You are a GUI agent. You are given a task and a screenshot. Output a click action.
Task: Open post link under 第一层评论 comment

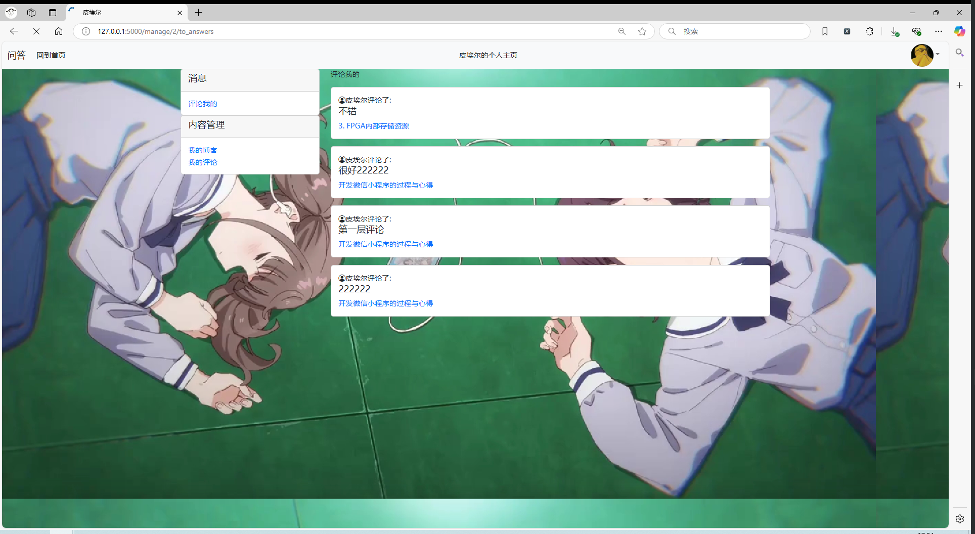coord(385,244)
